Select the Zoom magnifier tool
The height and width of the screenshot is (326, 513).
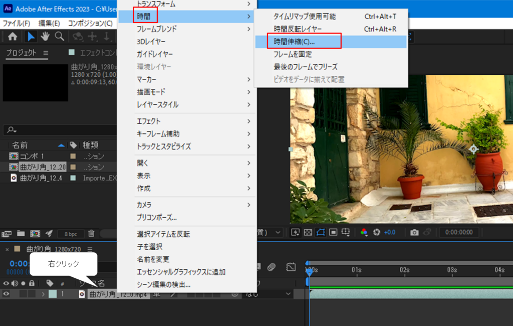[59, 36]
